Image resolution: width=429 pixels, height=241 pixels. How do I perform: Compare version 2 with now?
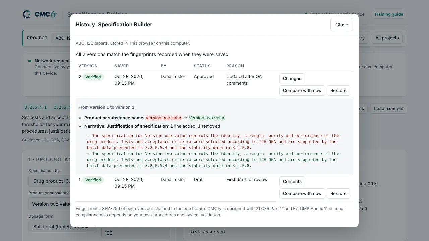tap(302, 90)
